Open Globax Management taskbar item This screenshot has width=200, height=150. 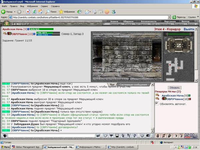point(27,147)
